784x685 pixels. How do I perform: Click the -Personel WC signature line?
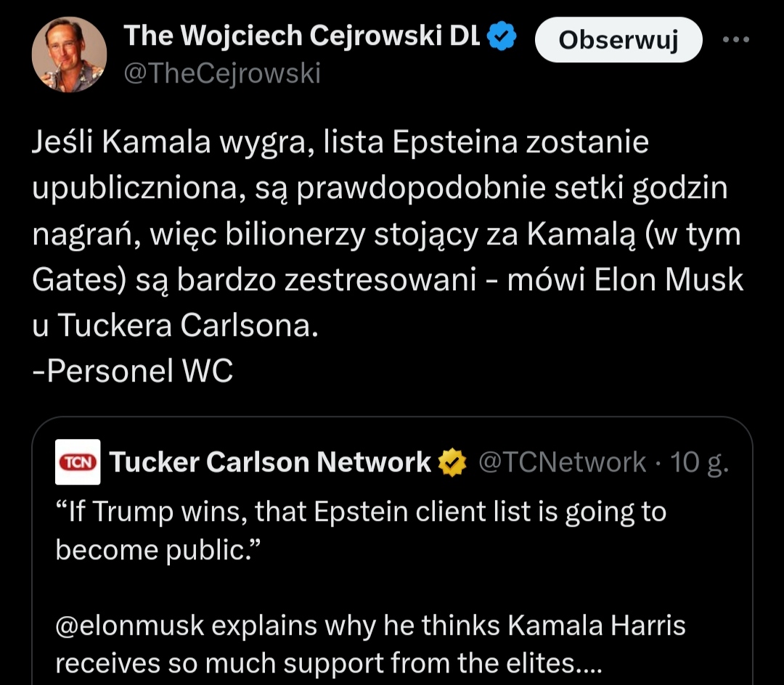pyautogui.click(x=133, y=371)
